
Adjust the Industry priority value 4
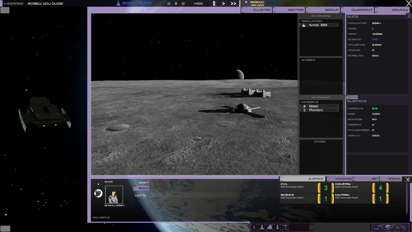click(x=380, y=188)
